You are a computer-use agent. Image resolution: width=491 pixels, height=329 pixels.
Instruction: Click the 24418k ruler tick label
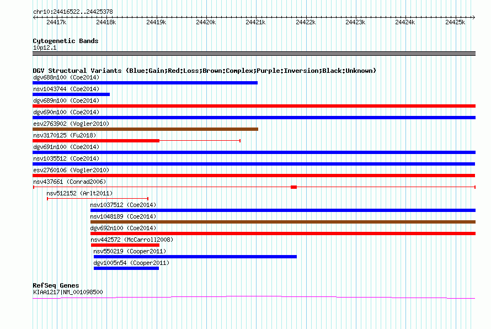(106, 22)
